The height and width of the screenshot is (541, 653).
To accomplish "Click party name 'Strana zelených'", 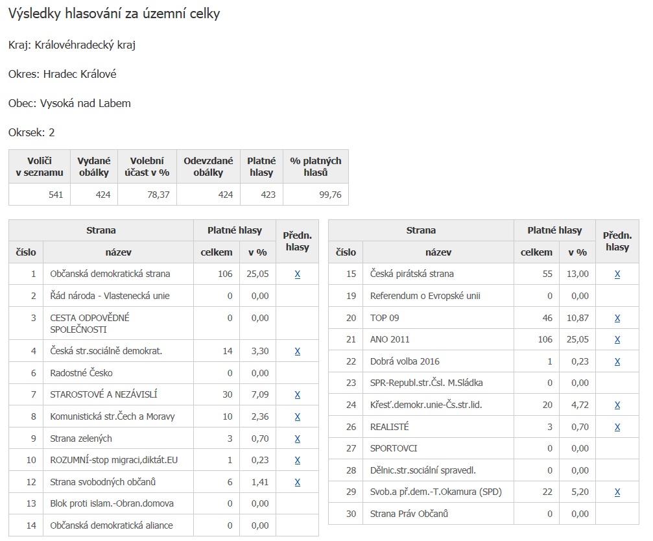I will (x=81, y=439).
